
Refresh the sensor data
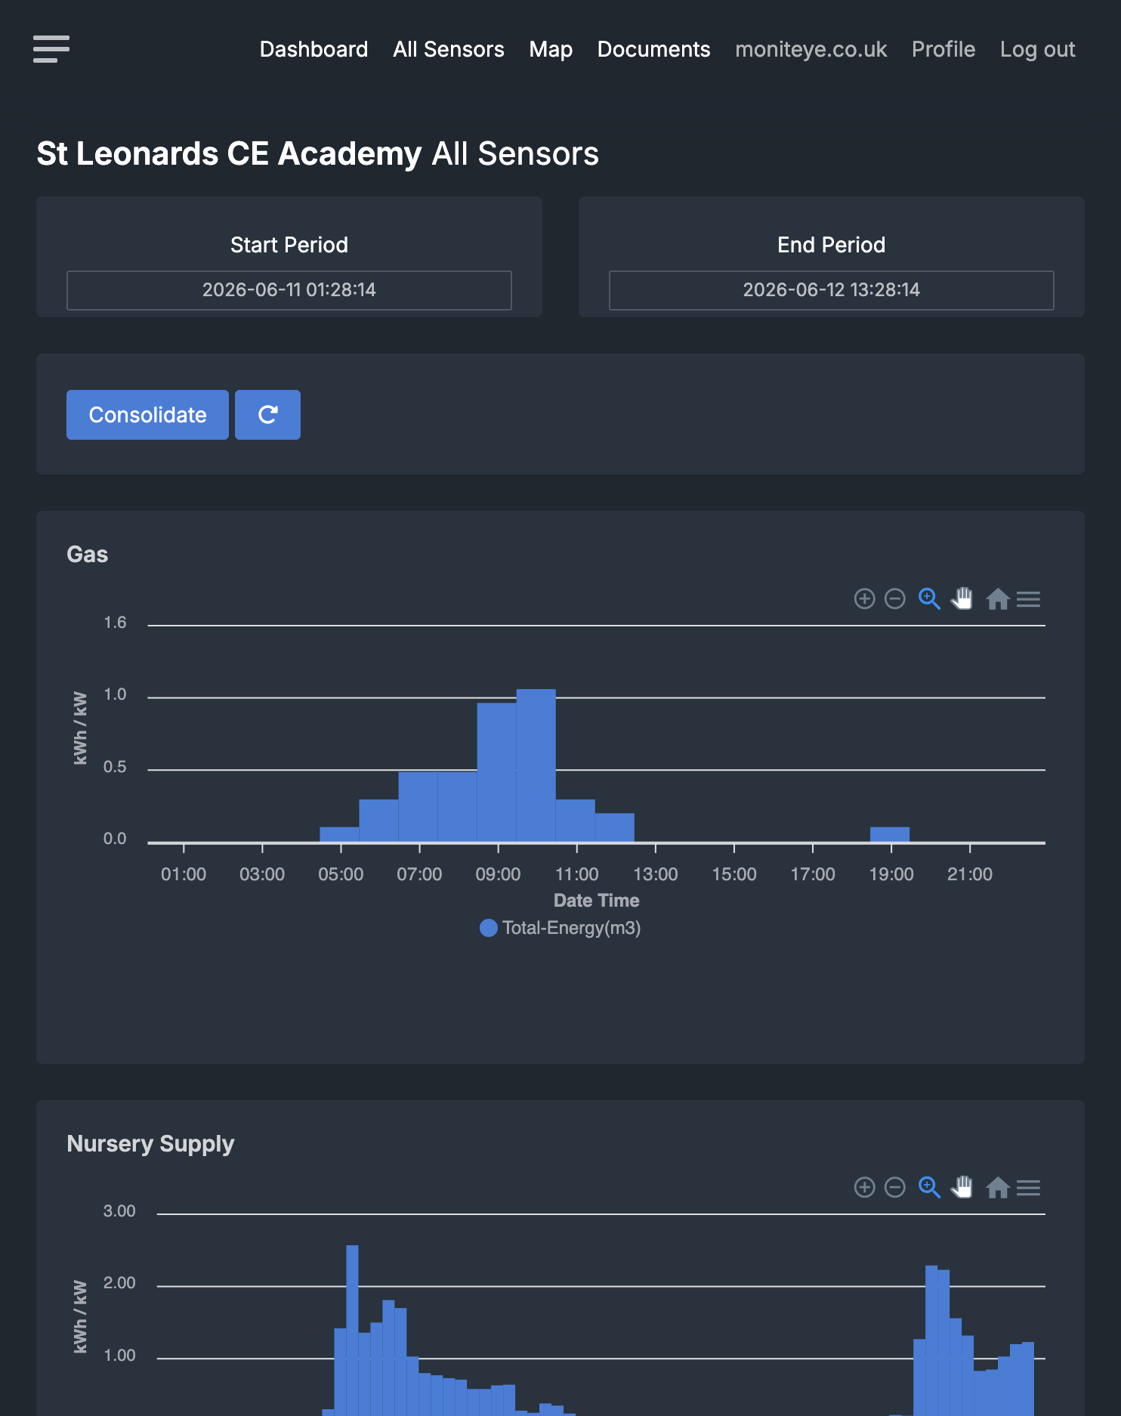coord(267,415)
